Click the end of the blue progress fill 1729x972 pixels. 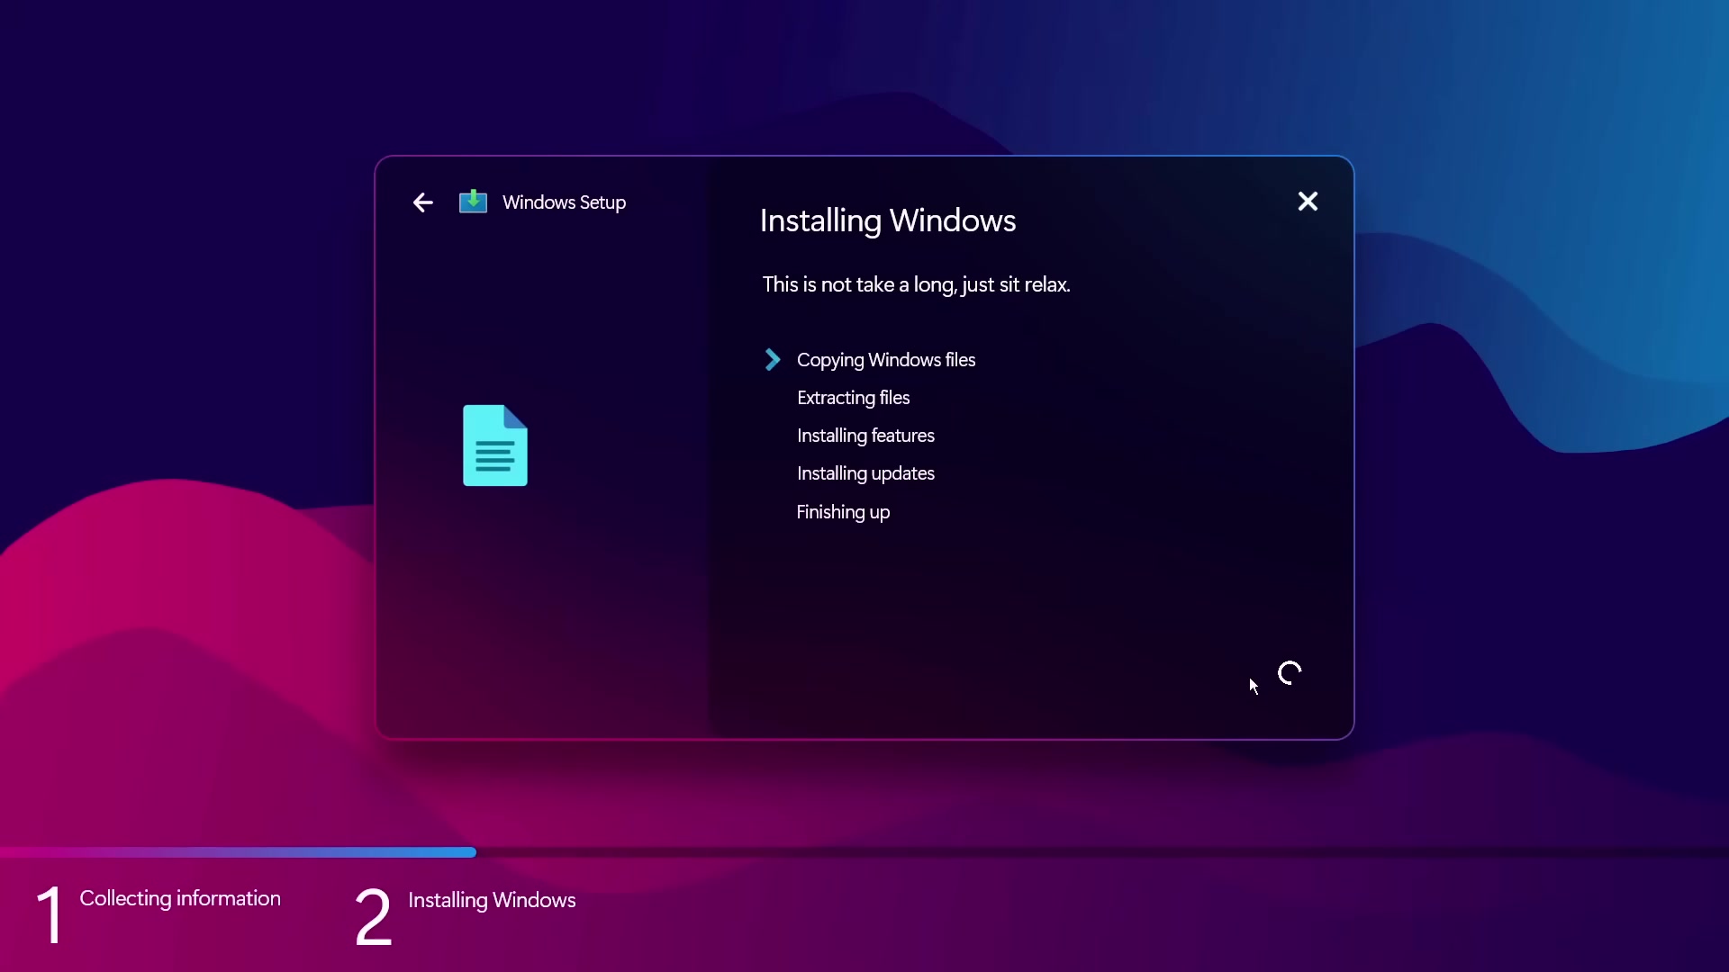pos(470,852)
